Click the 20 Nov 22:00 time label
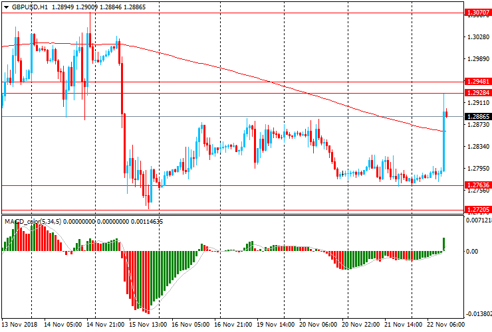 [x=360, y=325]
